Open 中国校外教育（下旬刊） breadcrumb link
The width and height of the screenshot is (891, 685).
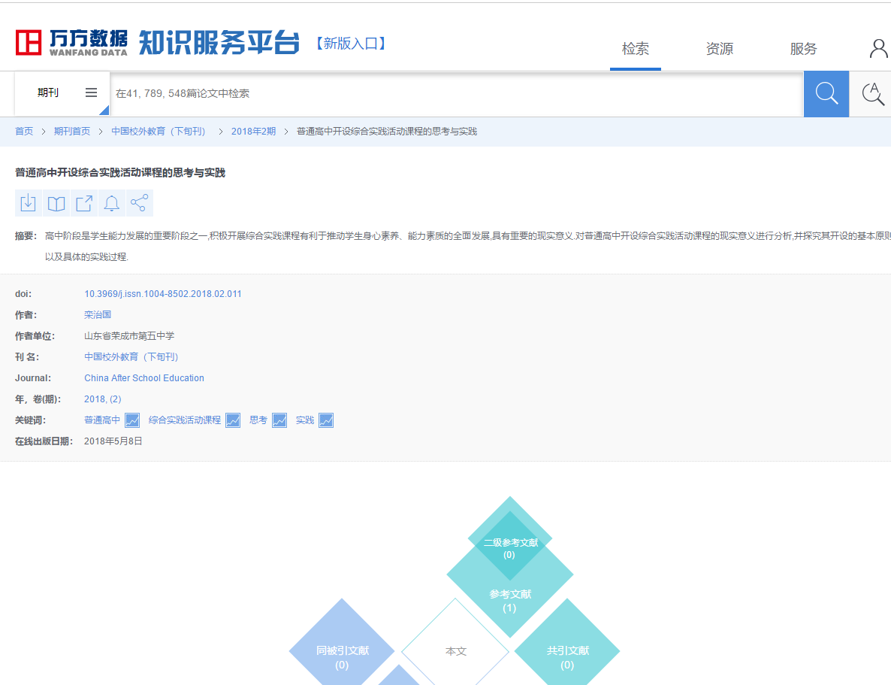click(x=159, y=132)
